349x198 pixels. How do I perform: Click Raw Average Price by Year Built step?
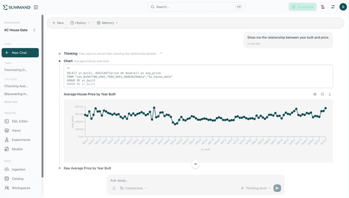[87, 168]
